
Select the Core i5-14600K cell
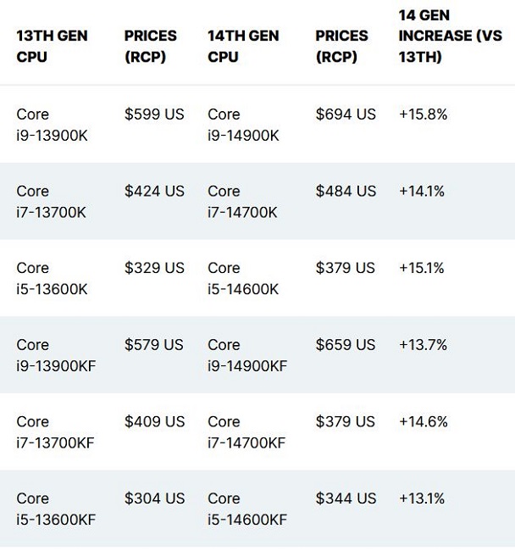coord(243,278)
